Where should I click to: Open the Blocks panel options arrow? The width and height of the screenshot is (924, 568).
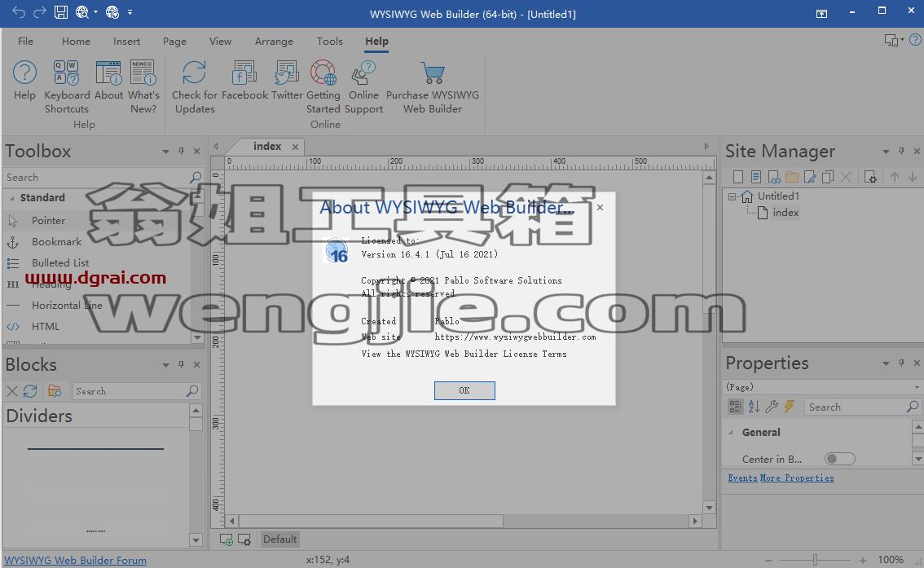click(165, 365)
